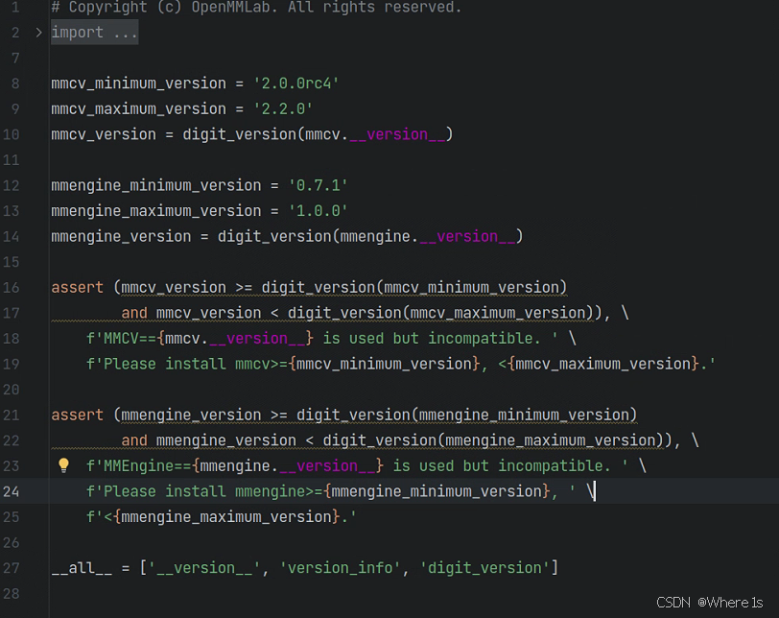Click the caret at the end of line 24
This screenshot has width=779, height=618.
pyautogui.click(x=592, y=490)
